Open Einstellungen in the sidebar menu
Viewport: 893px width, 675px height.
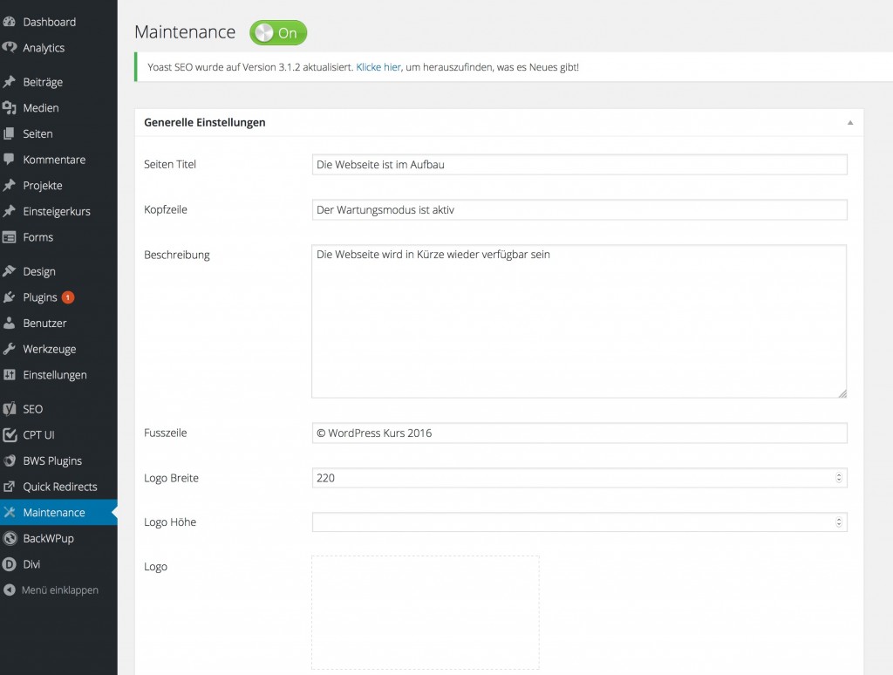54,375
